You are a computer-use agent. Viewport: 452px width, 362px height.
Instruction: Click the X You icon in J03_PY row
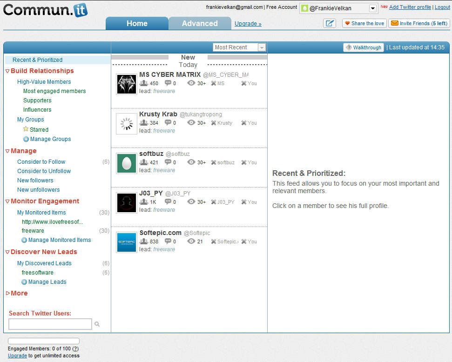click(x=244, y=202)
